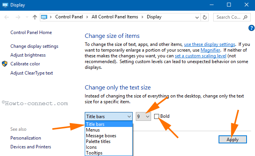Click the forward navigation arrow
This screenshot has width=255, height=156.
(18, 17)
